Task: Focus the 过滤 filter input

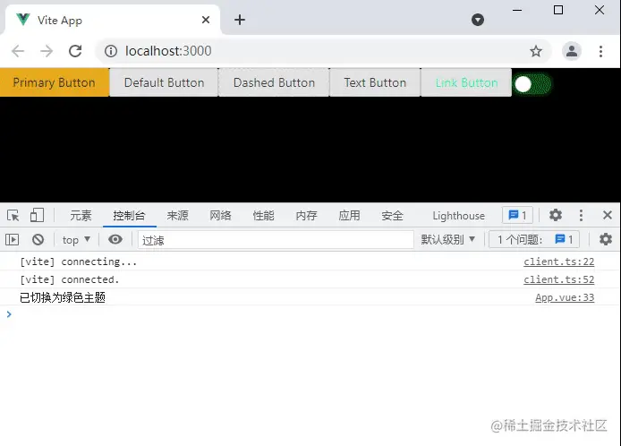Action: [276, 240]
